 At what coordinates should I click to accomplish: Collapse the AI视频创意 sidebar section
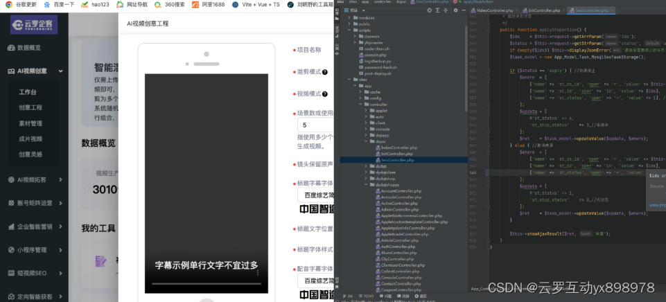[x=61, y=71]
